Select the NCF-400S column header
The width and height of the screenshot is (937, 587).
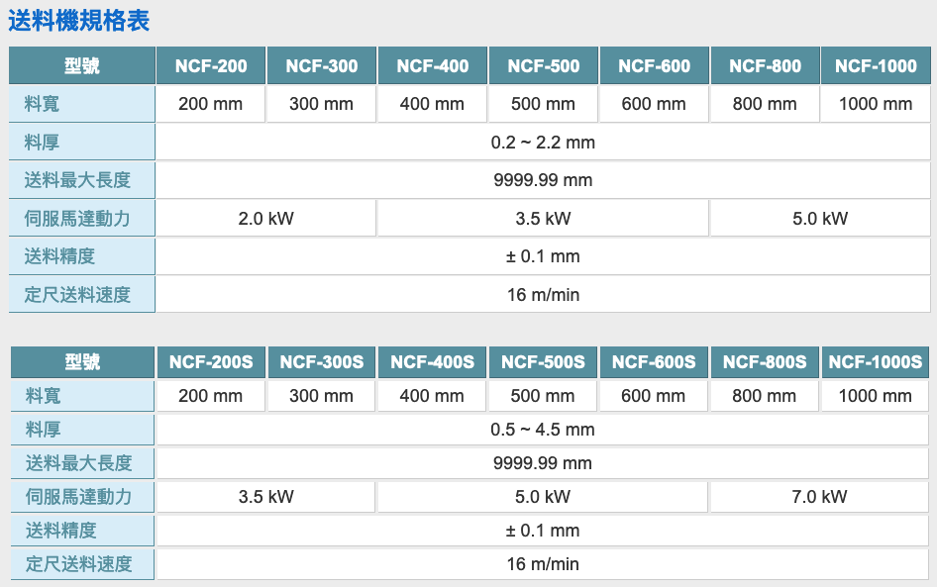[x=432, y=362]
